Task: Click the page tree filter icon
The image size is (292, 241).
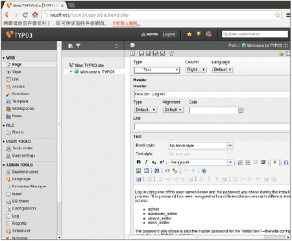Action: [78, 46]
